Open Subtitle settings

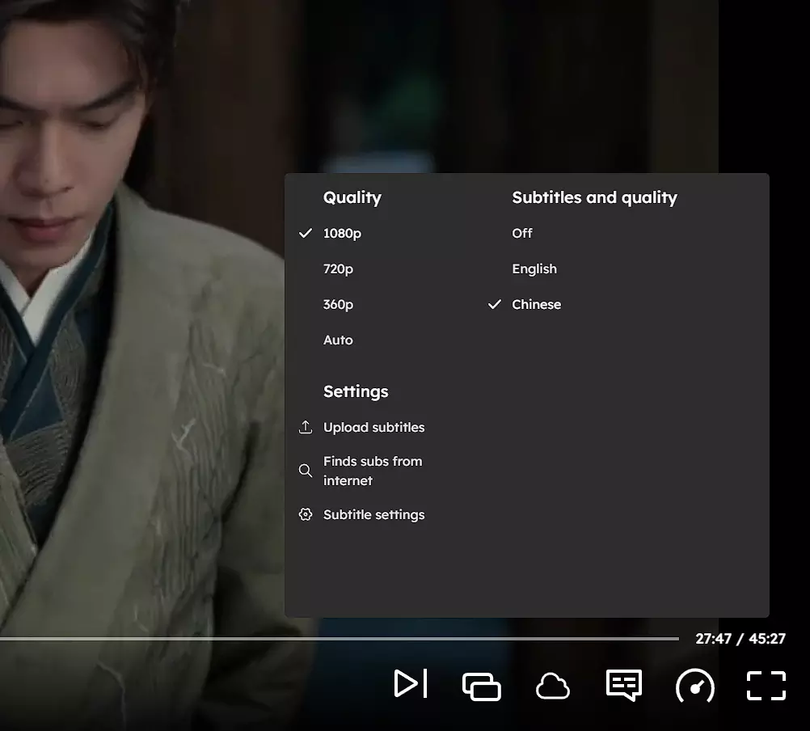tap(373, 514)
